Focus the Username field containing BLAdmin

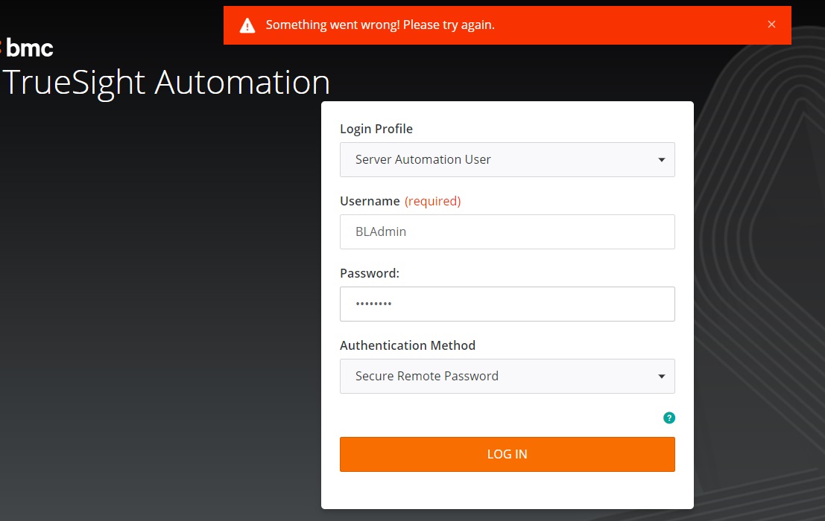(508, 231)
